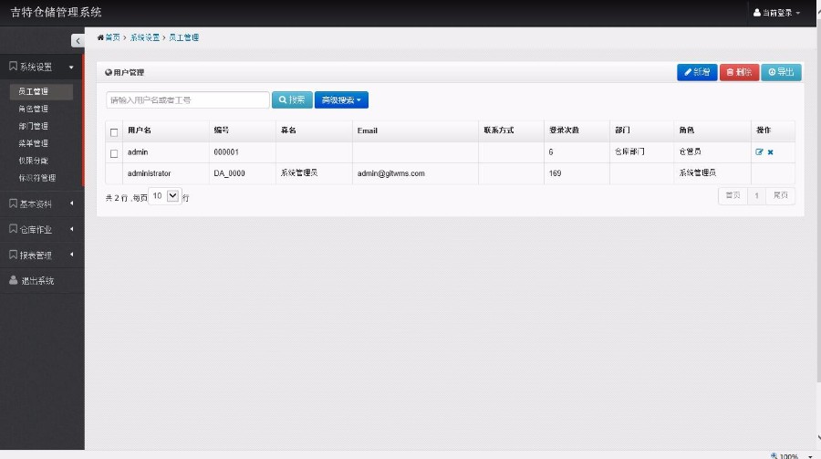Click the bookmark icon beside 基本资料
The image size is (821, 459).
(x=13, y=203)
